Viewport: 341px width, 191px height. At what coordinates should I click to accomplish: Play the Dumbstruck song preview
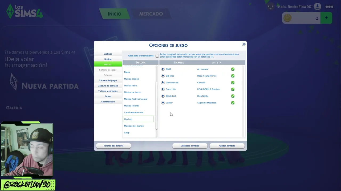(x=163, y=83)
